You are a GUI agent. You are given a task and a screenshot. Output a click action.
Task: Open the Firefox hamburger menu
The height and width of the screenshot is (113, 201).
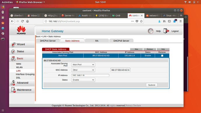(x=181, y=21)
